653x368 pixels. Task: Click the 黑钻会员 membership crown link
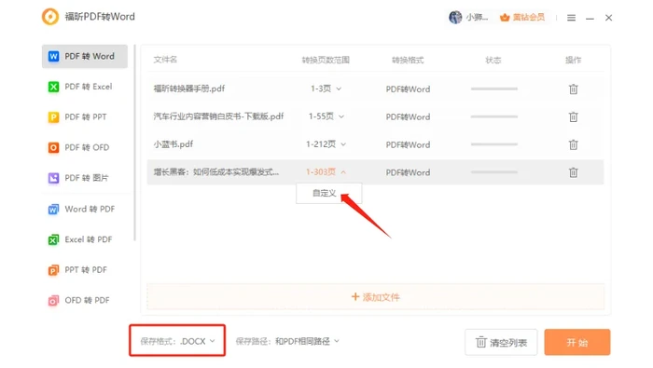(522, 18)
